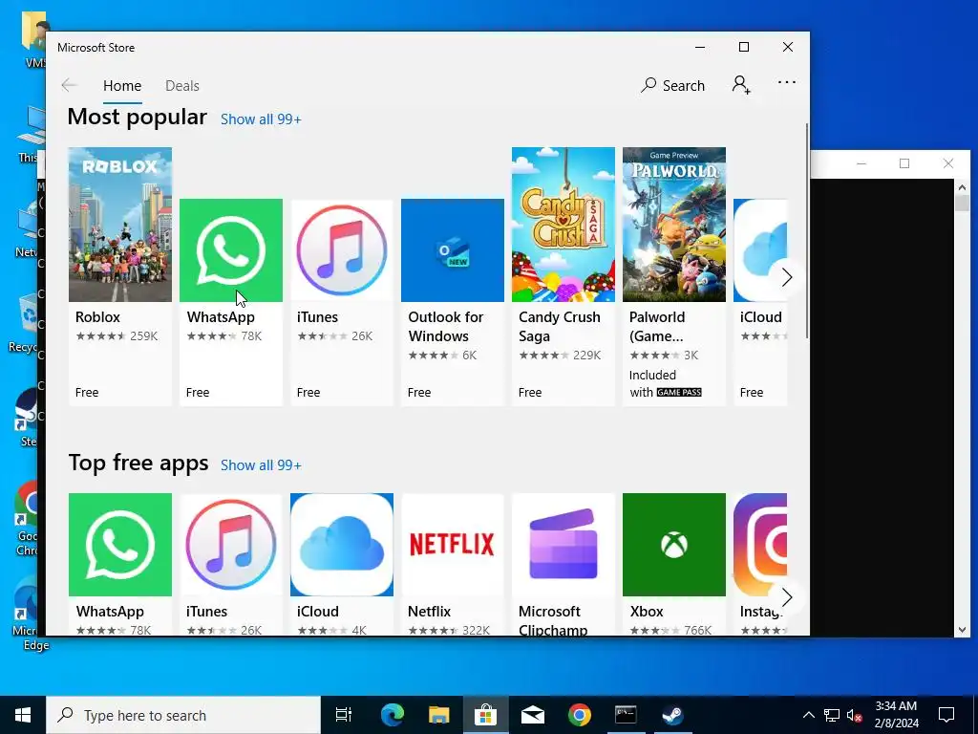The height and width of the screenshot is (734, 978).
Task: Click the Search magnifier in Microsoft Store
Action: click(648, 85)
